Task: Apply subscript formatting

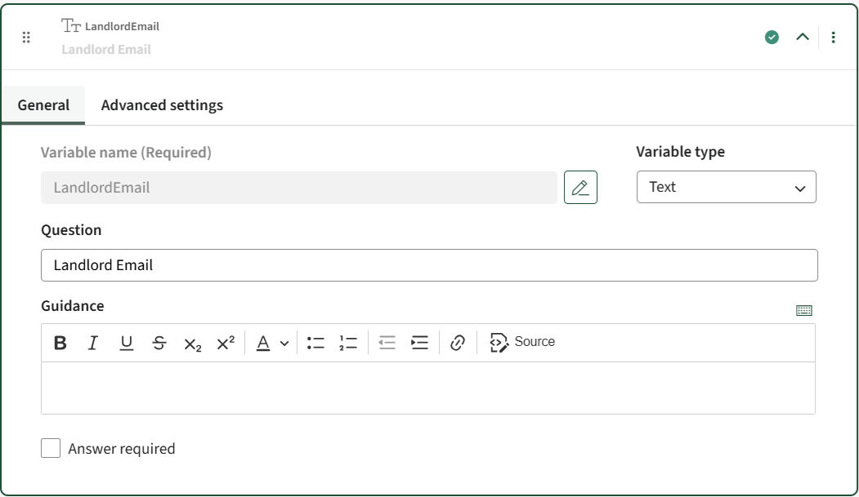Action: pos(192,344)
